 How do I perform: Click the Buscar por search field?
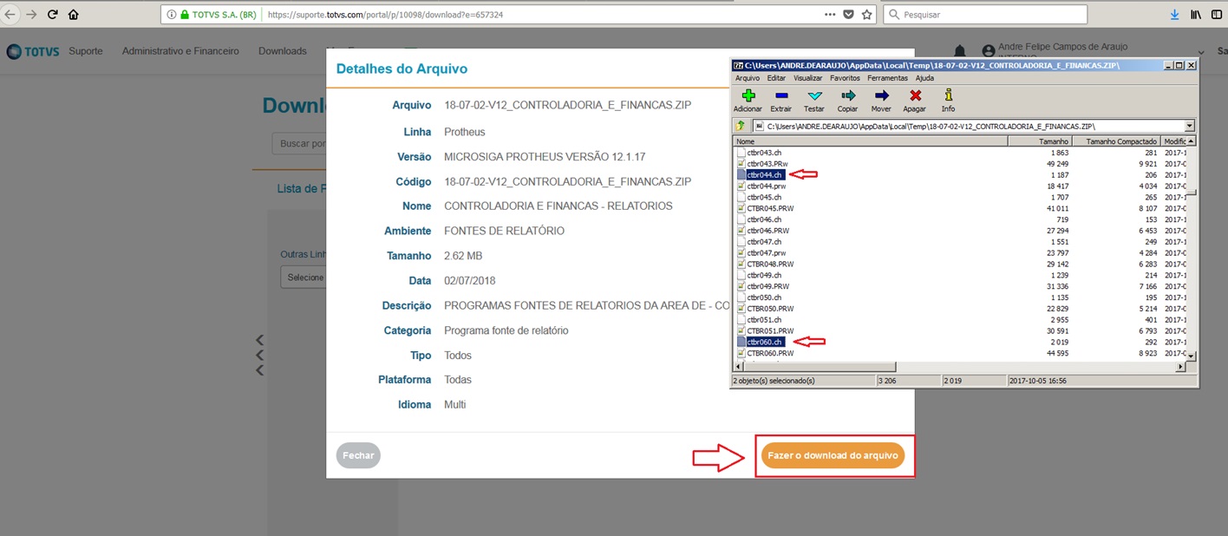pyautogui.click(x=298, y=143)
